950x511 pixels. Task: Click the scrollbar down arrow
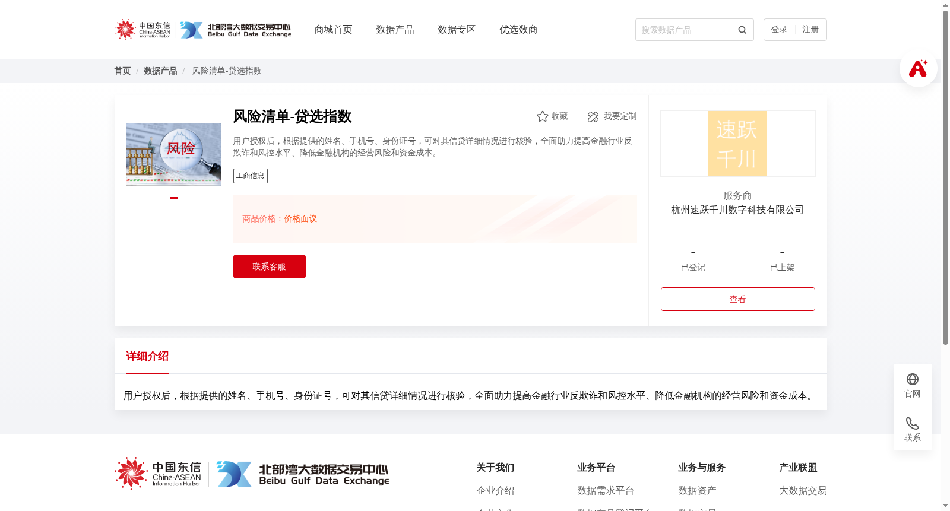pos(945,506)
